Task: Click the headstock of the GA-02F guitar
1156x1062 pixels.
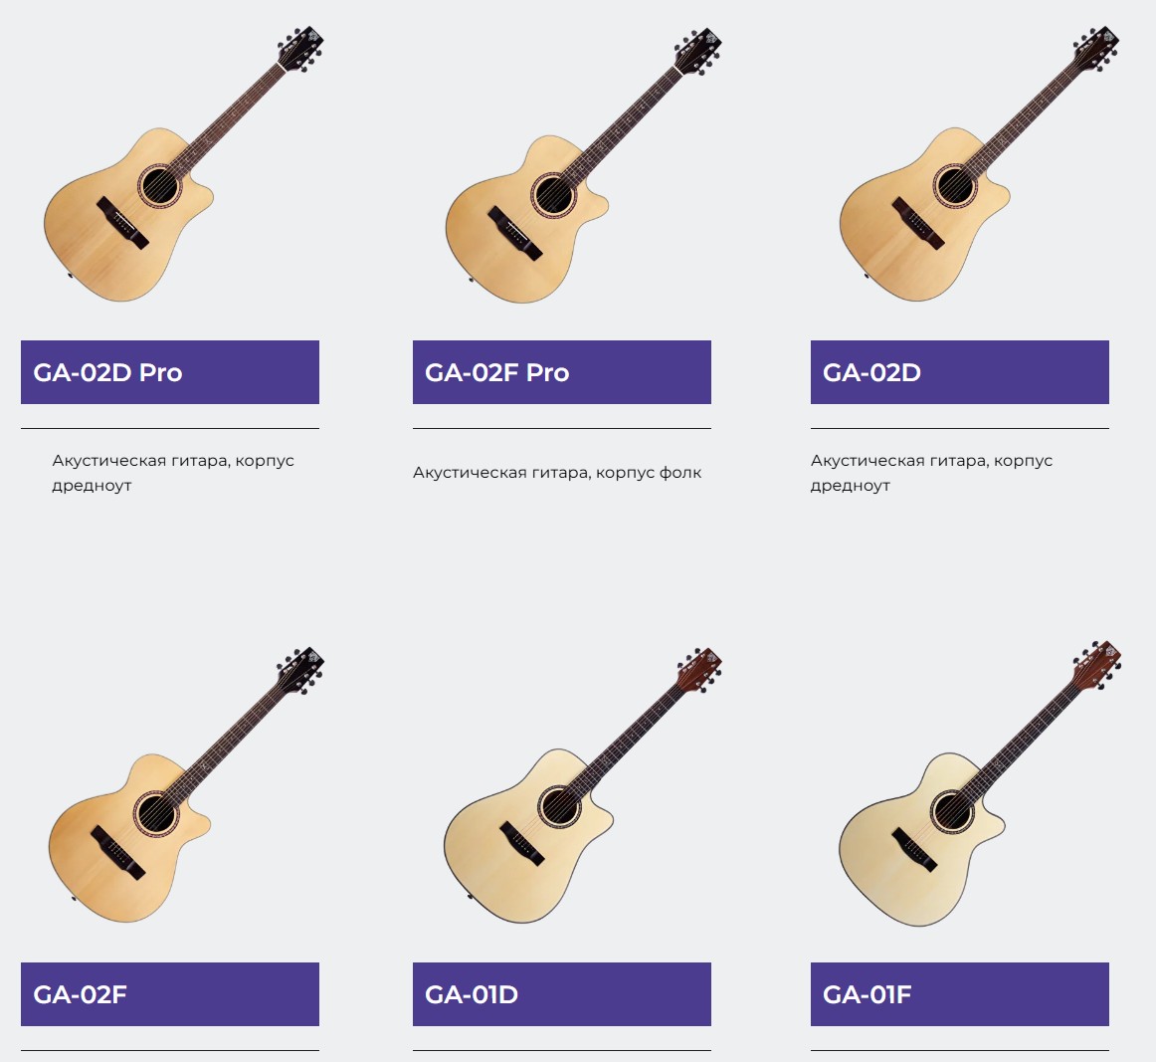Action: coord(301,668)
